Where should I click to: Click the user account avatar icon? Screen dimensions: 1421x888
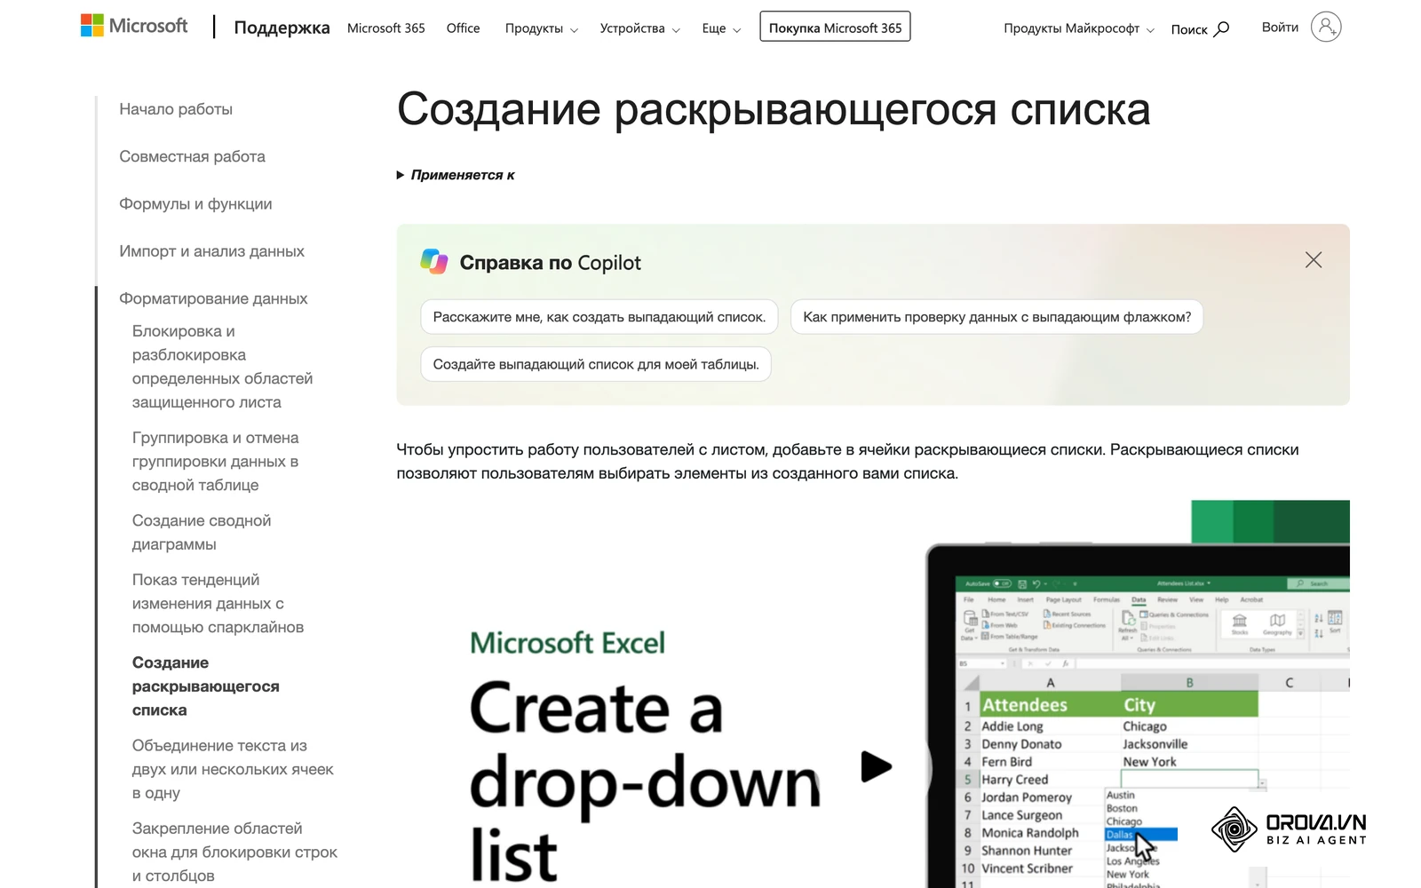(x=1326, y=27)
